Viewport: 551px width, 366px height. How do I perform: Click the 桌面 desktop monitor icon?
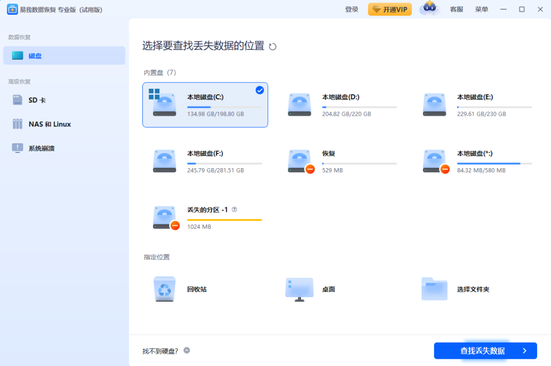click(x=299, y=290)
